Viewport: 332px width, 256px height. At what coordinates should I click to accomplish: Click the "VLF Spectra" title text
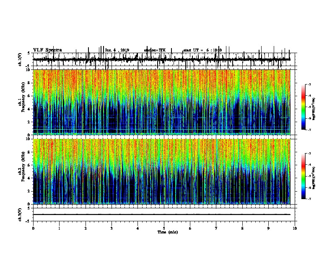click(x=47, y=50)
